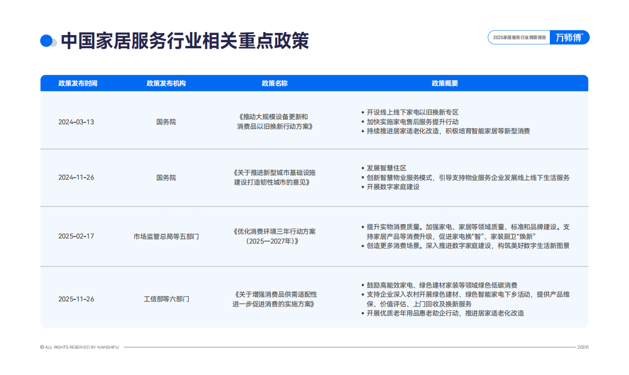Open the 《推动大规模设备更新和消费品以旧换新行动方案》 link
629x375 pixels.
click(275, 121)
